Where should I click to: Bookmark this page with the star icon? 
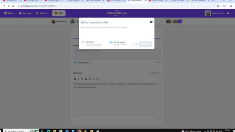(218, 6)
